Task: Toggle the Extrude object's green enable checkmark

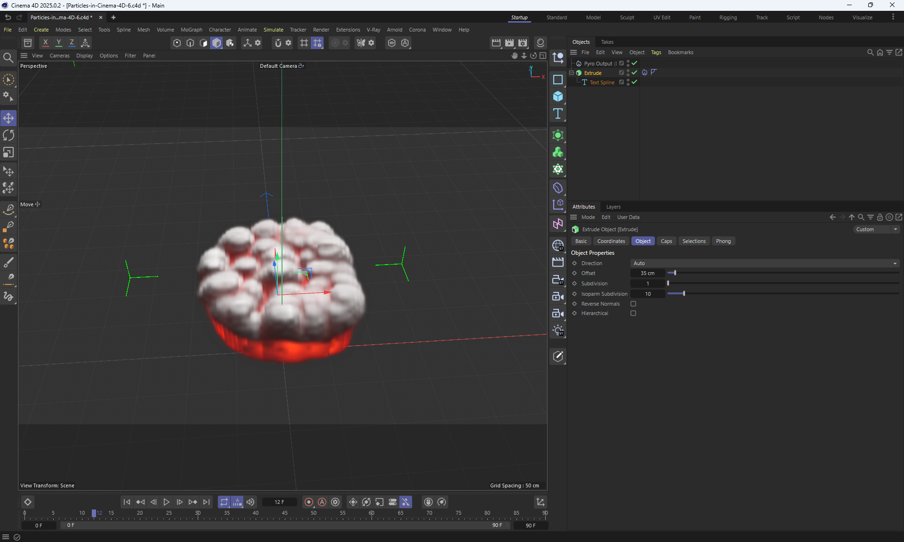Action: tap(635, 73)
